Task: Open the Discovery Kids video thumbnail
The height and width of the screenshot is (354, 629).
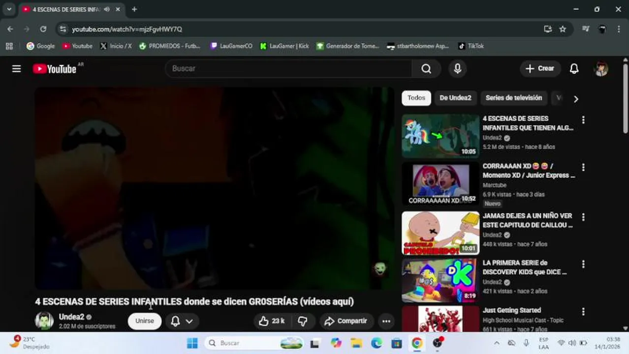Action: [440, 280]
